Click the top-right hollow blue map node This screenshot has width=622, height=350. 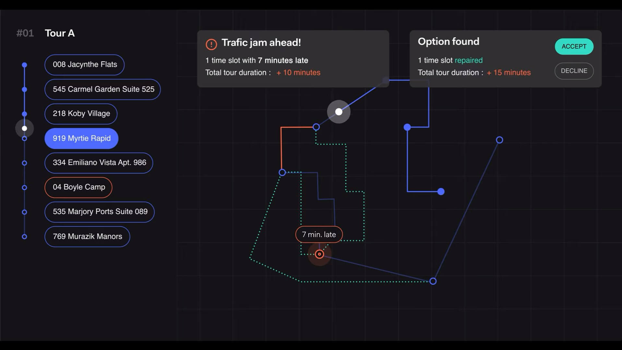tap(499, 140)
